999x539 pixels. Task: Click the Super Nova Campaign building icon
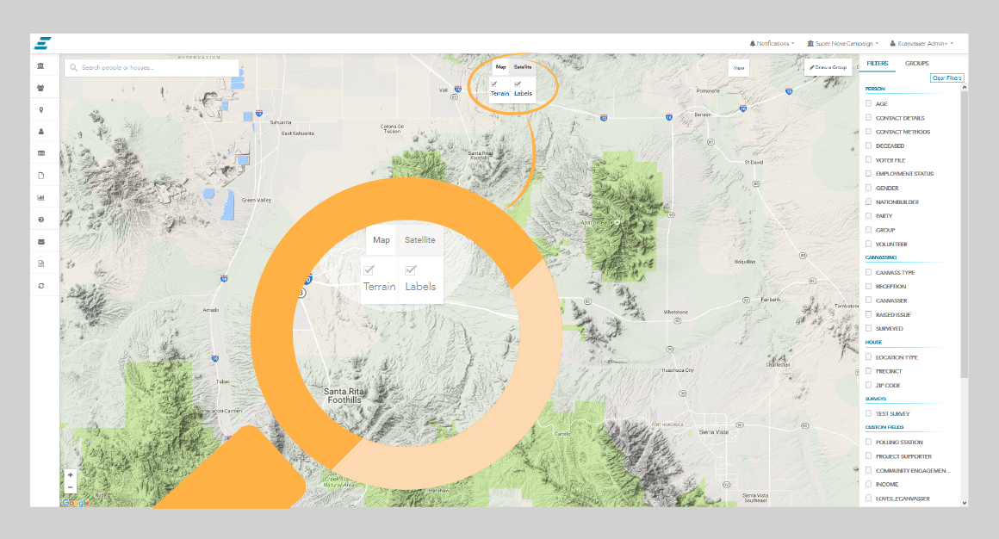tap(810, 43)
